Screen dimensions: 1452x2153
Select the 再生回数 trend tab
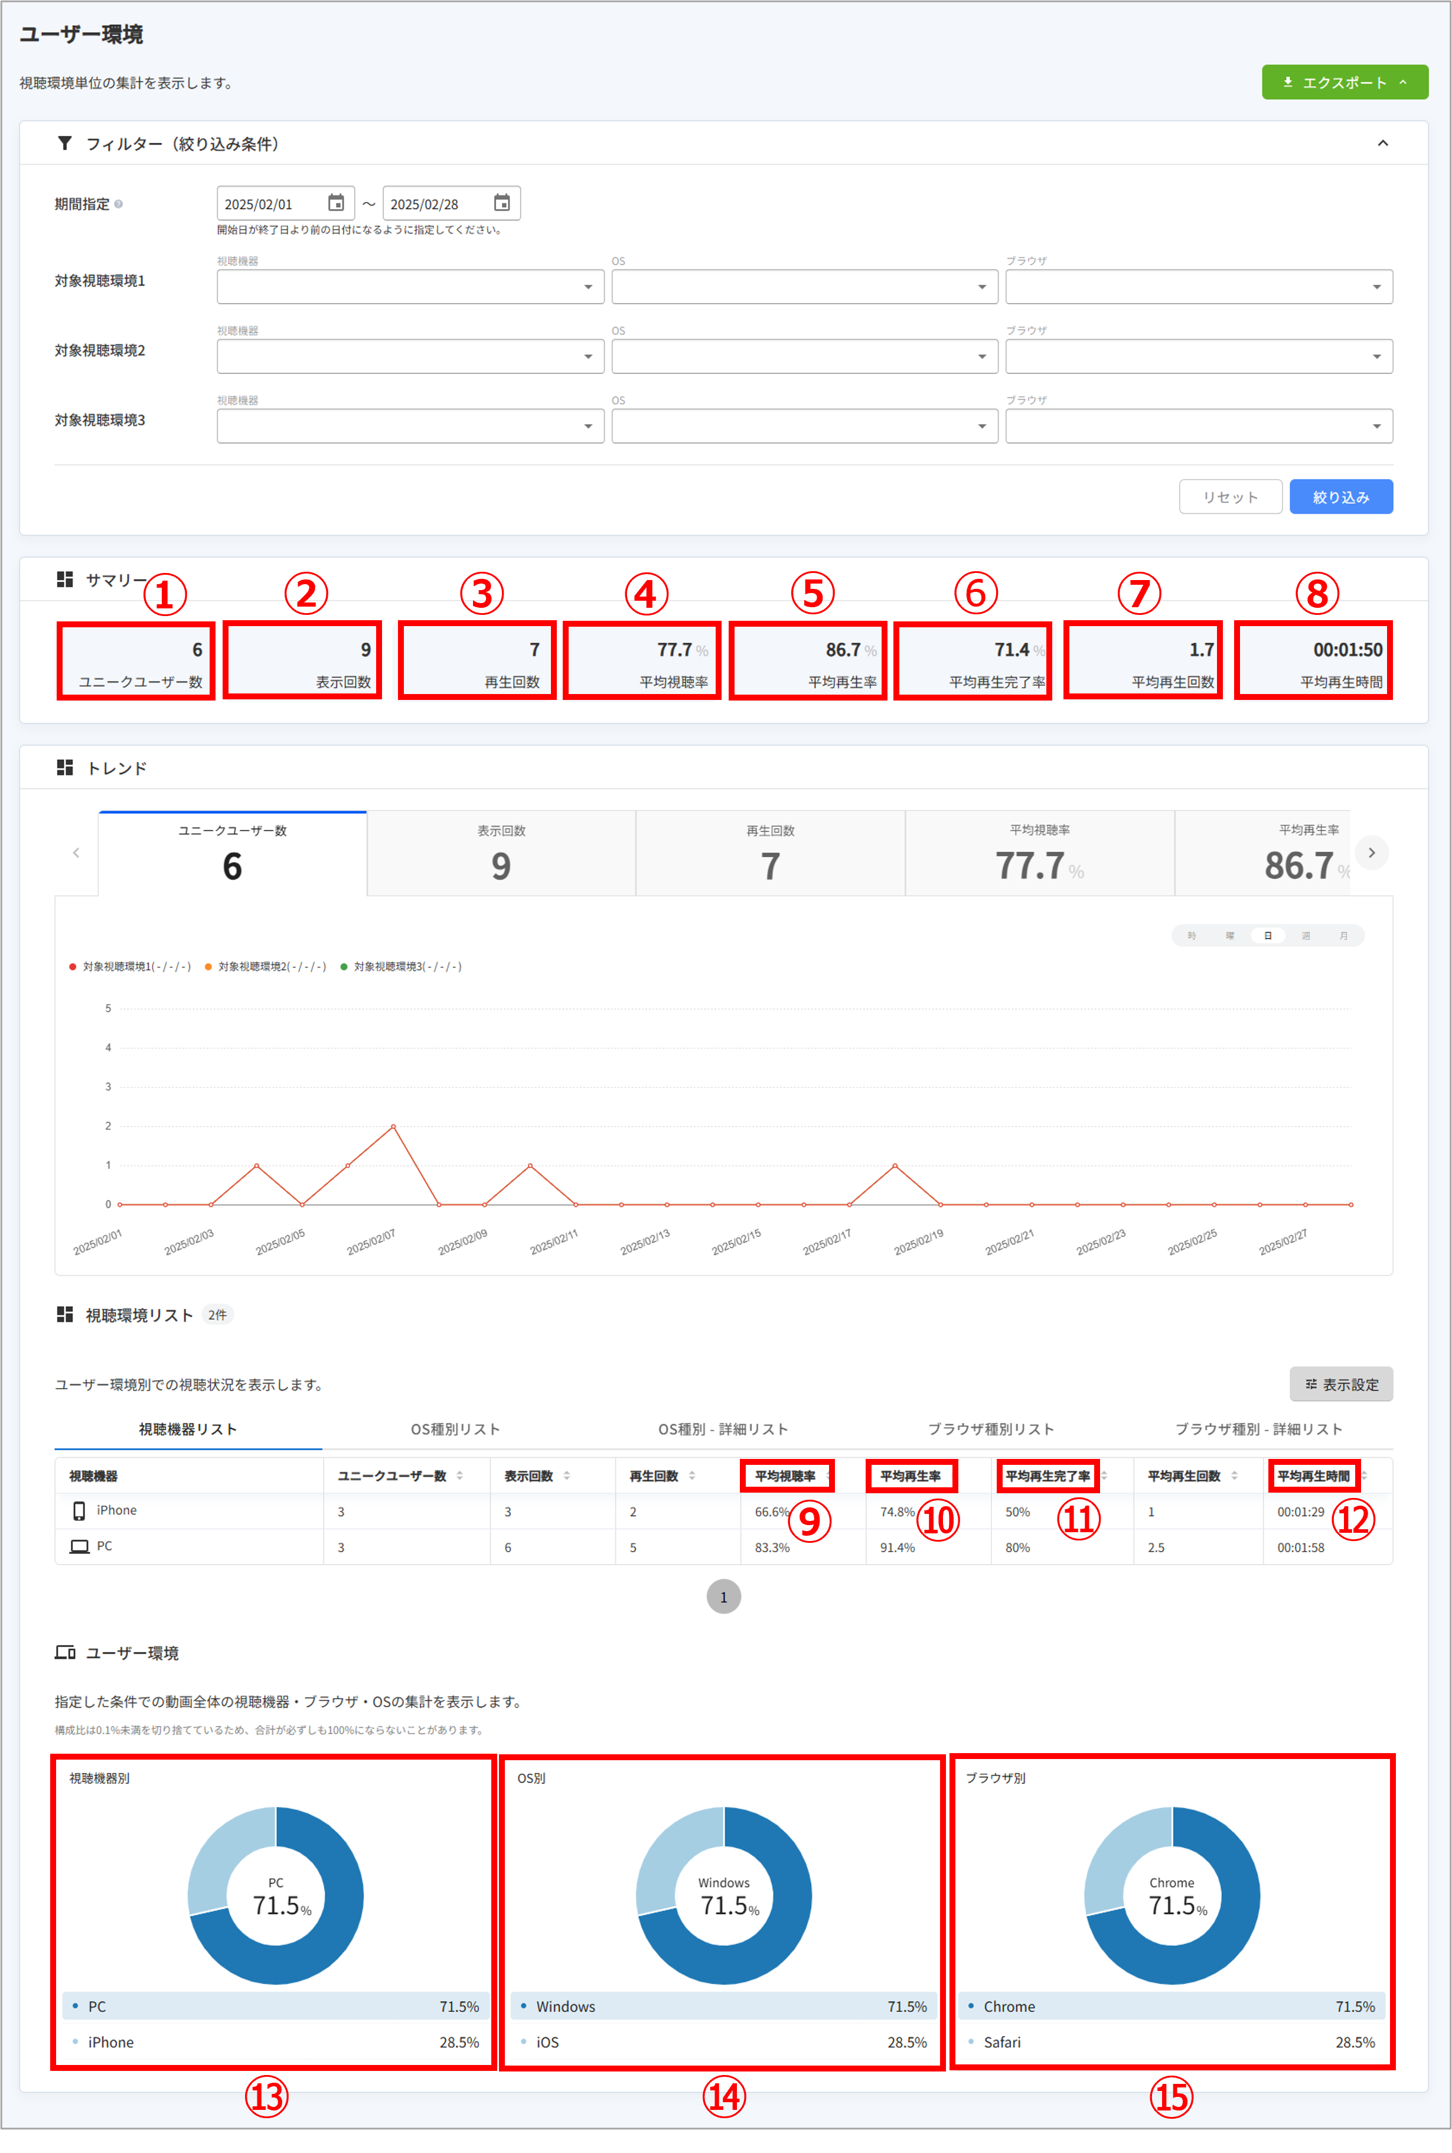coord(769,853)
